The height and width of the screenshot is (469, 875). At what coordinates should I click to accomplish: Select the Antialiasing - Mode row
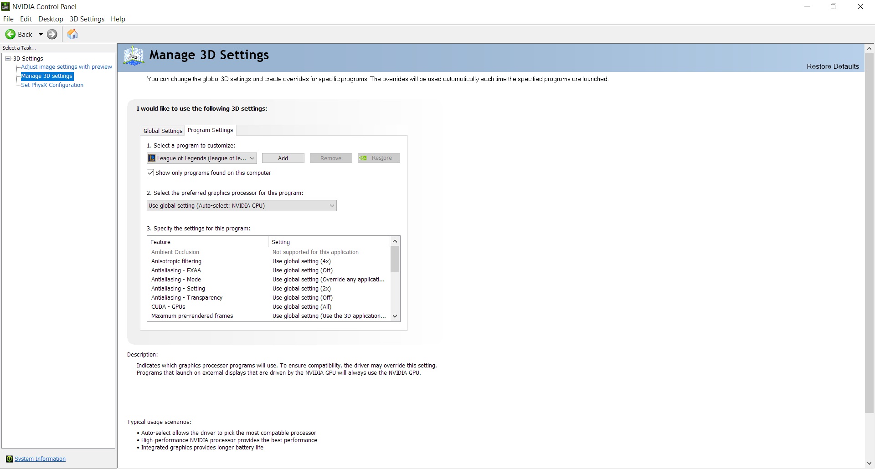[x=269, y=280]
